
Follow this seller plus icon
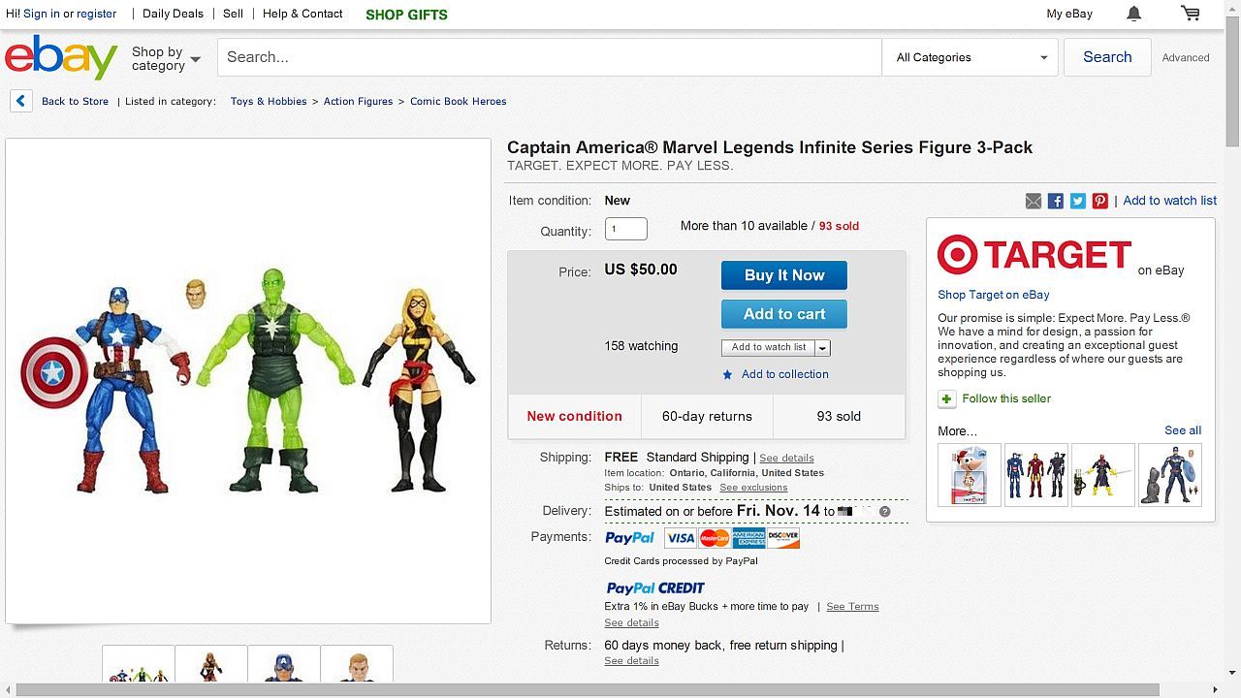point(947,398)
